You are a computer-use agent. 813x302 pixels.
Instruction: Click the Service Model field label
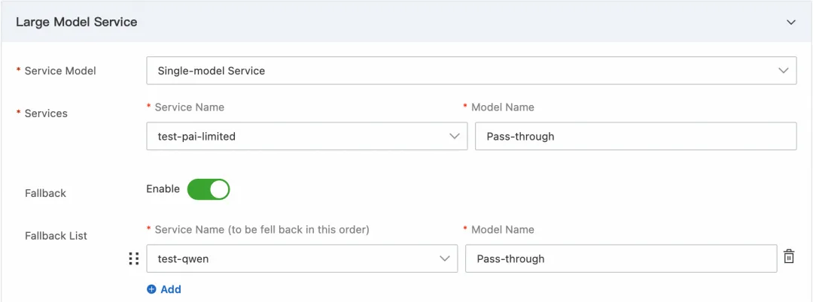click(x=60, y=71)
